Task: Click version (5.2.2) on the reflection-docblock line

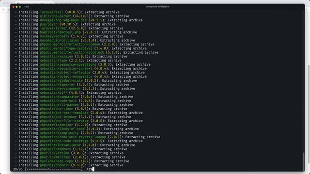Action: pos(113,52)
